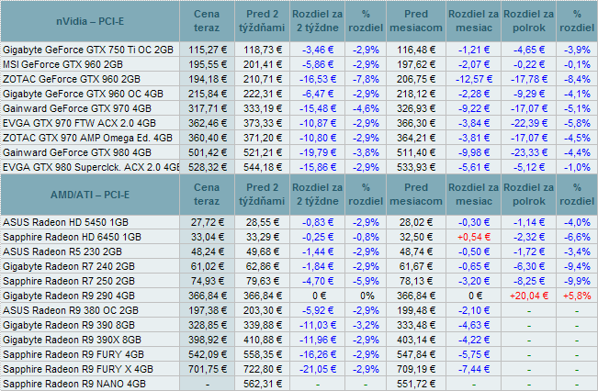This screenshot has width=598, height=391.
Task: Click the 542,09 € price cell
Action: point(207,355)
